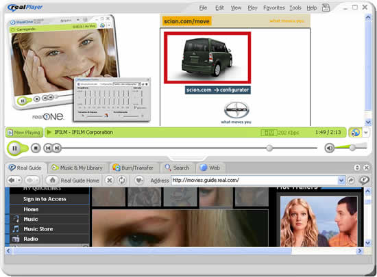Click the browser back arrow button
This screenshot has height=277, width=377.
(x=11, y=180)
